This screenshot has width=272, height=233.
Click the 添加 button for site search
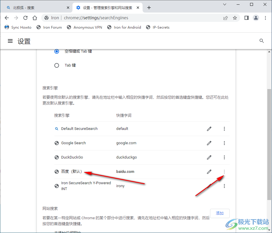point(220,213)
